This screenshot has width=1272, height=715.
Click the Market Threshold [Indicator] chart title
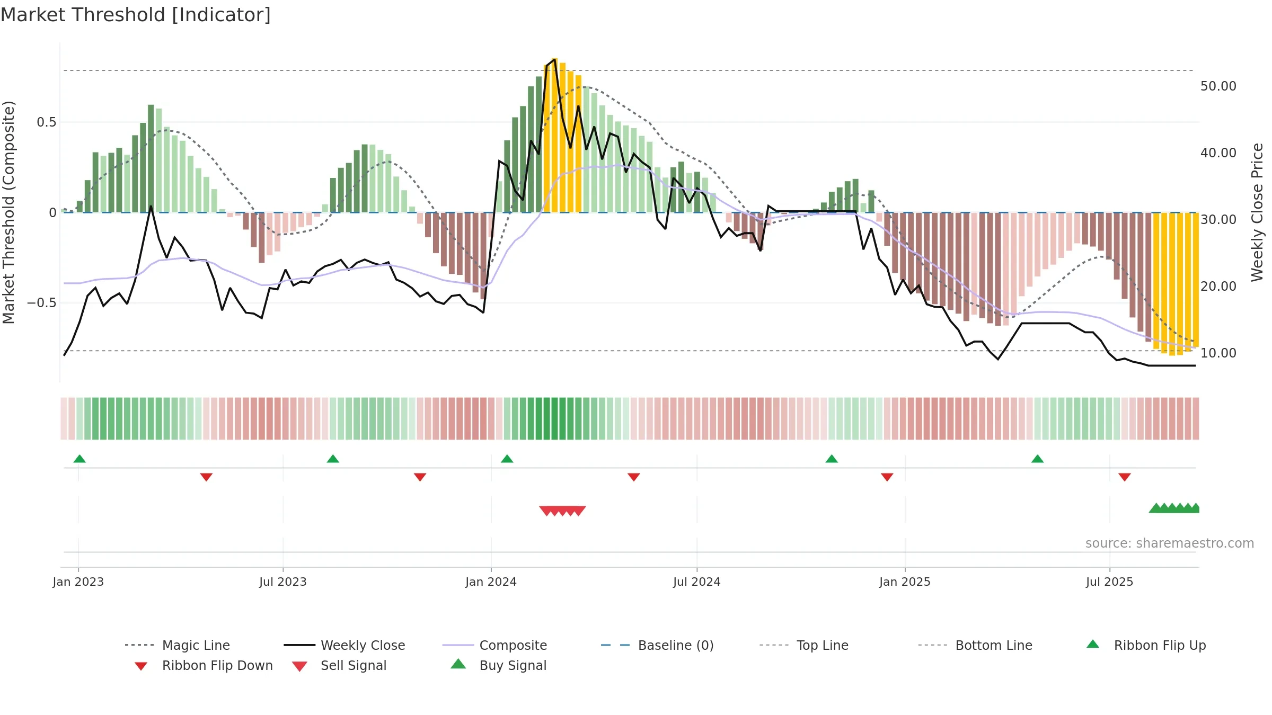click(136, 15)
